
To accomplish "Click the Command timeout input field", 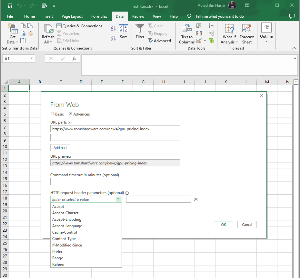I will click(115, 181).
